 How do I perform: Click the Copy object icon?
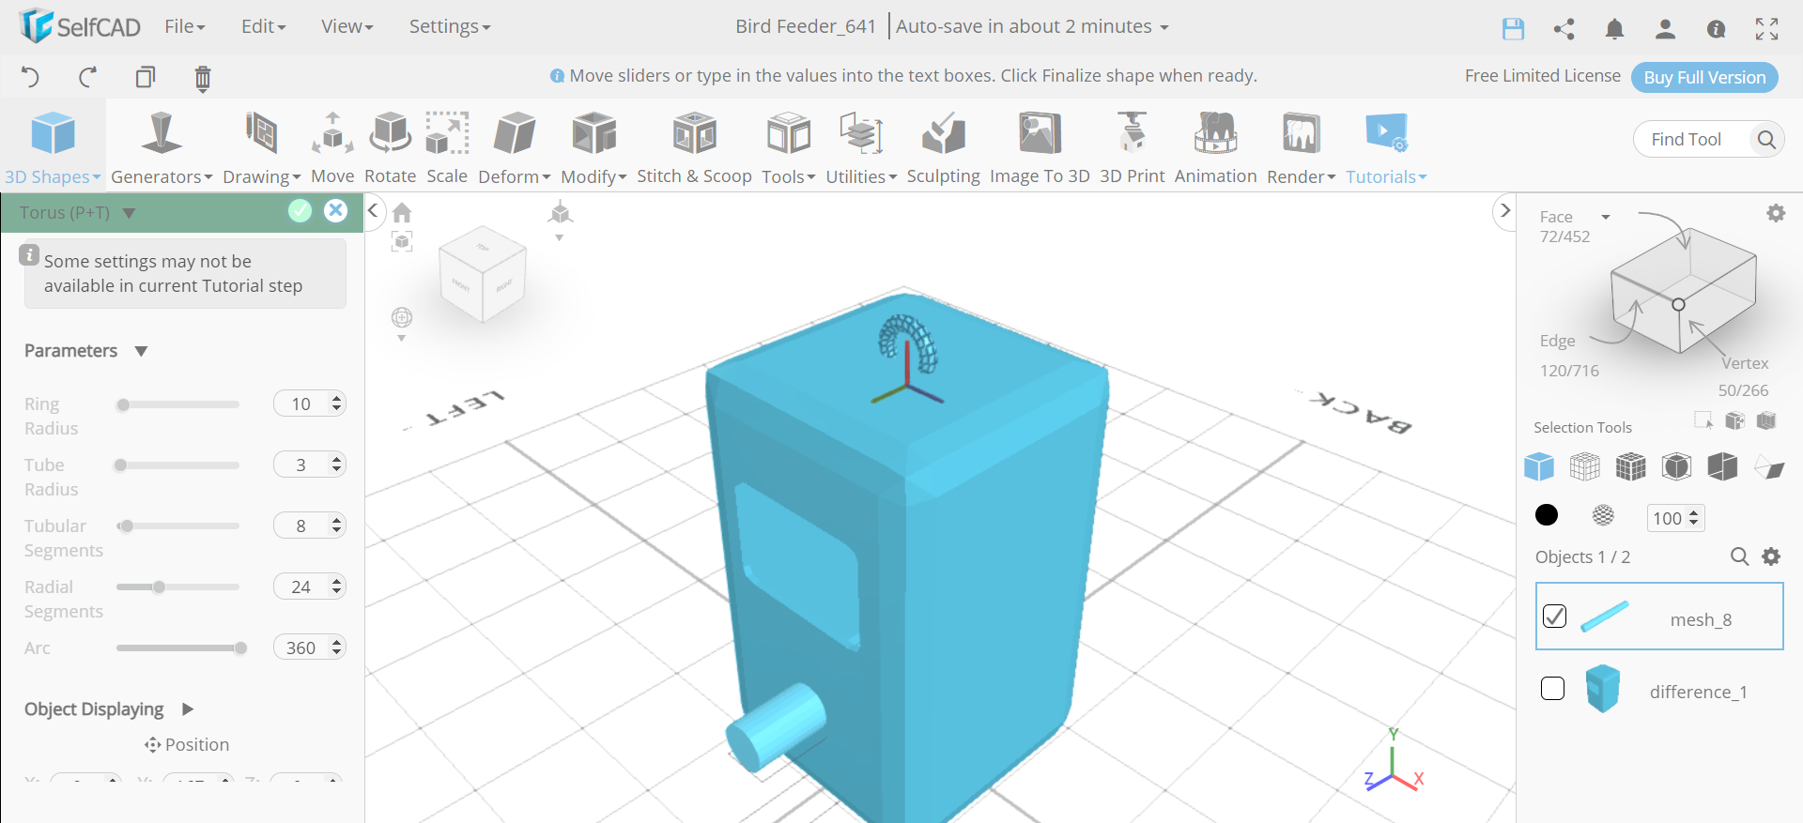(146, 77)
